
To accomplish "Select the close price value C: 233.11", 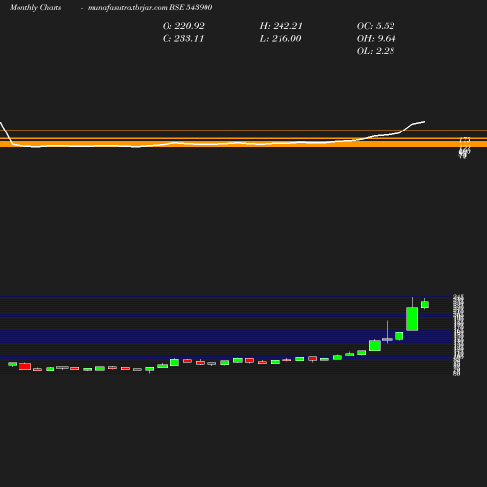I will [183, 39].
